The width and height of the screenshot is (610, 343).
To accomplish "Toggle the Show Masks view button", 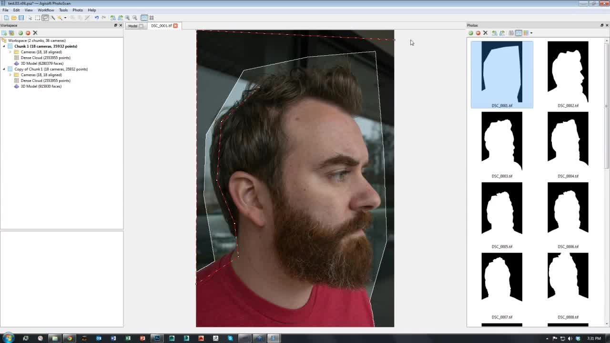I will pos(144,18).
